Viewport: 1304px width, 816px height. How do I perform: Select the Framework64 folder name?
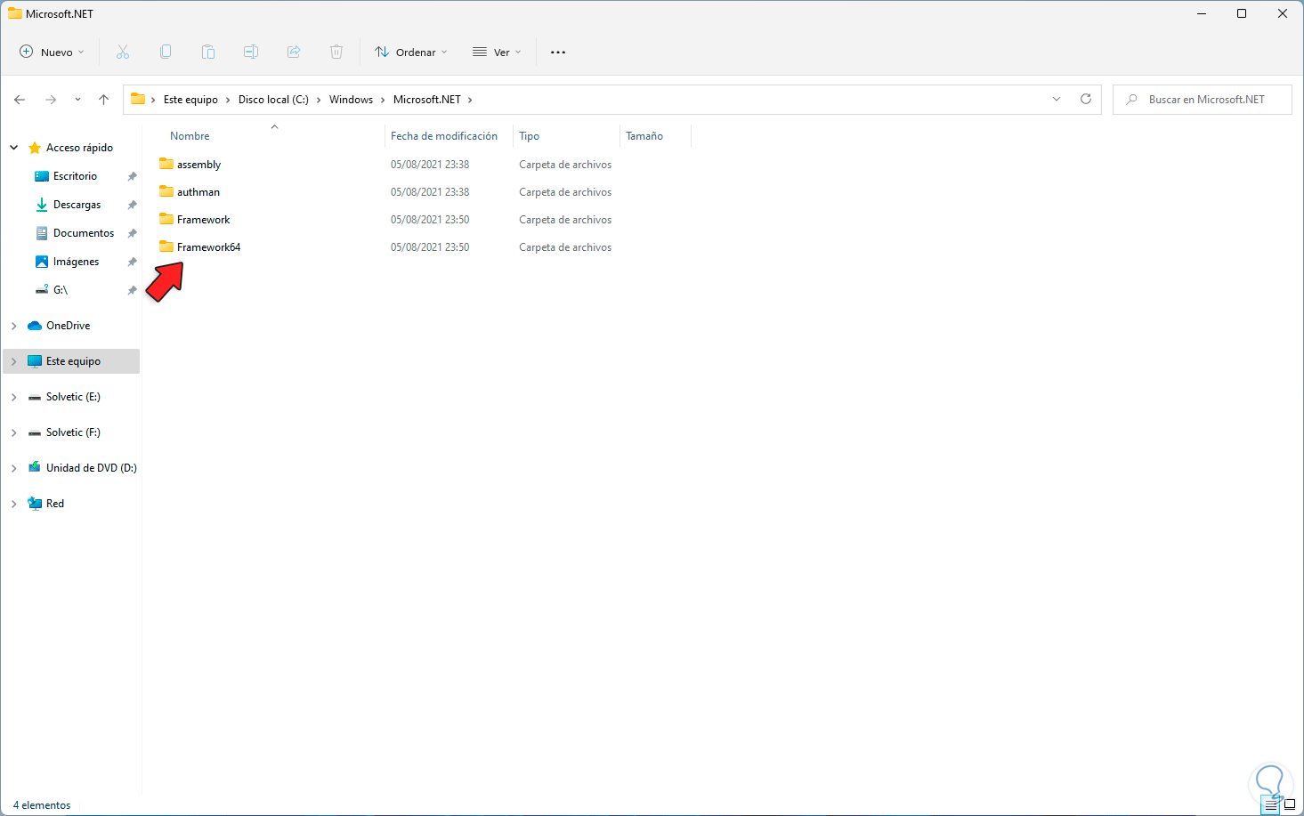pyautogui.click(x=208, y=247)
